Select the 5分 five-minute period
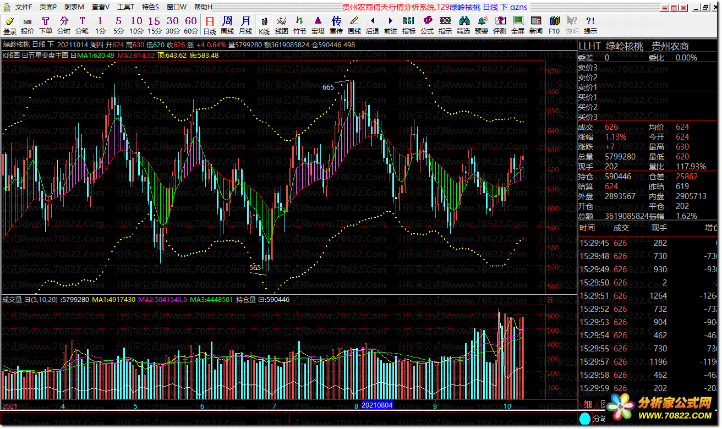This screenshot has width=722, height=429. click(118, 25)
